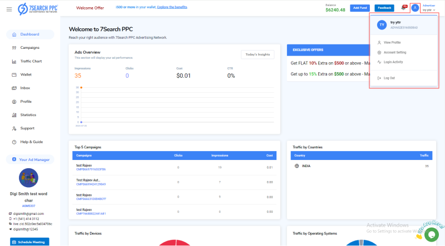The height and width of the screenshot is (246, 445).
Task: Open Dashboard from the sidebar
Action: [x=30, y=34]
